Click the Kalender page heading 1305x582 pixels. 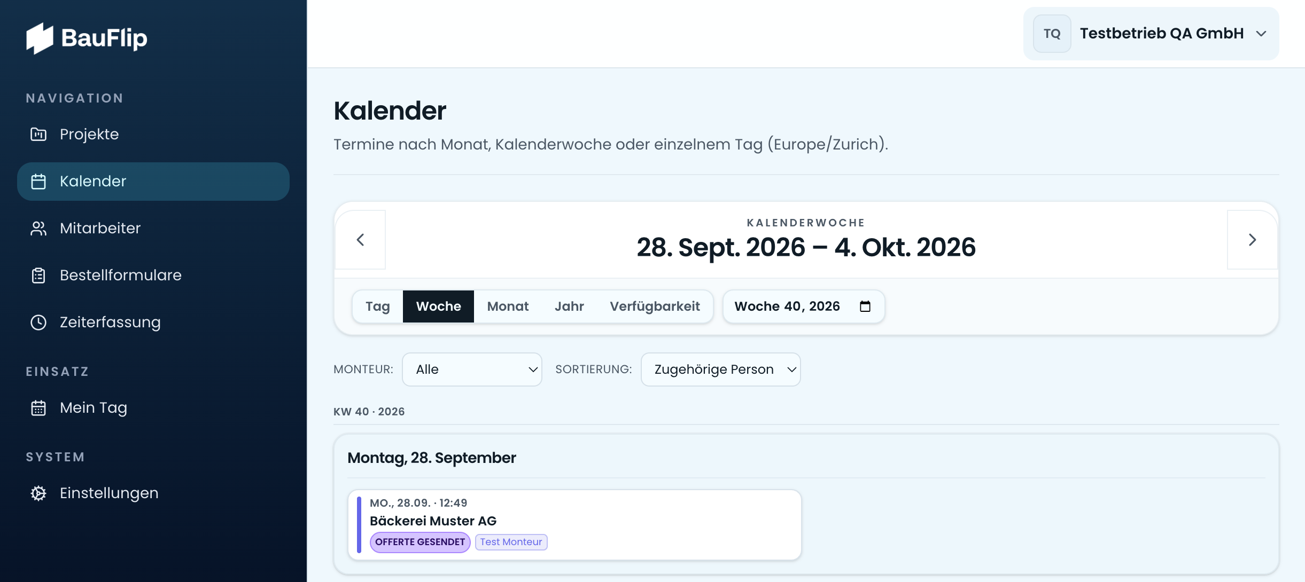click(x=390, y=111)
